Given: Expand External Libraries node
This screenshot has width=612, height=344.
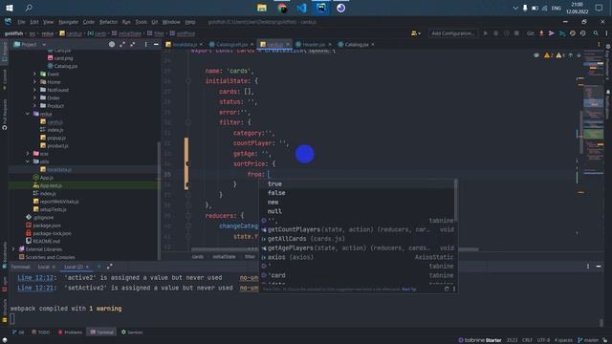Looking at the screenshot, I should point(12,249).
